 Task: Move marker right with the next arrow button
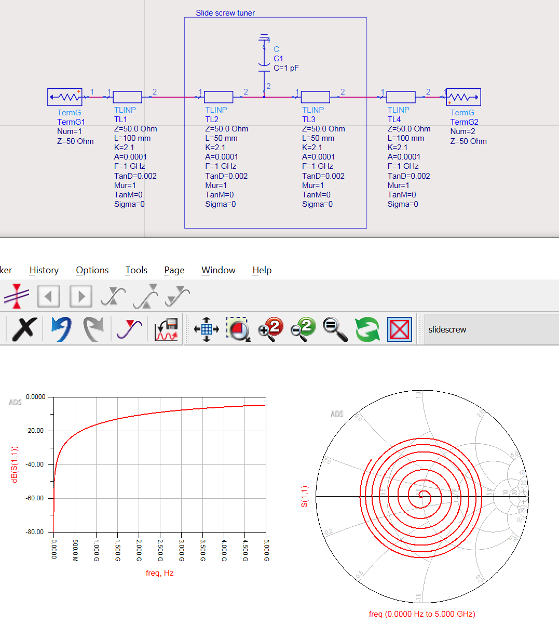pyautogui.click(x=81, y=297)
